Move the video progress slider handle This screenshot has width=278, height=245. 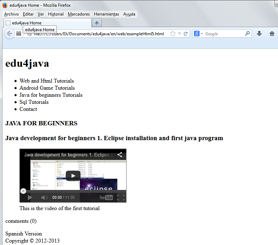(x=23, y=191)
